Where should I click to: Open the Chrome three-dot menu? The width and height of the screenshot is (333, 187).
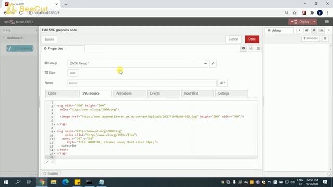tap(328, 12)
